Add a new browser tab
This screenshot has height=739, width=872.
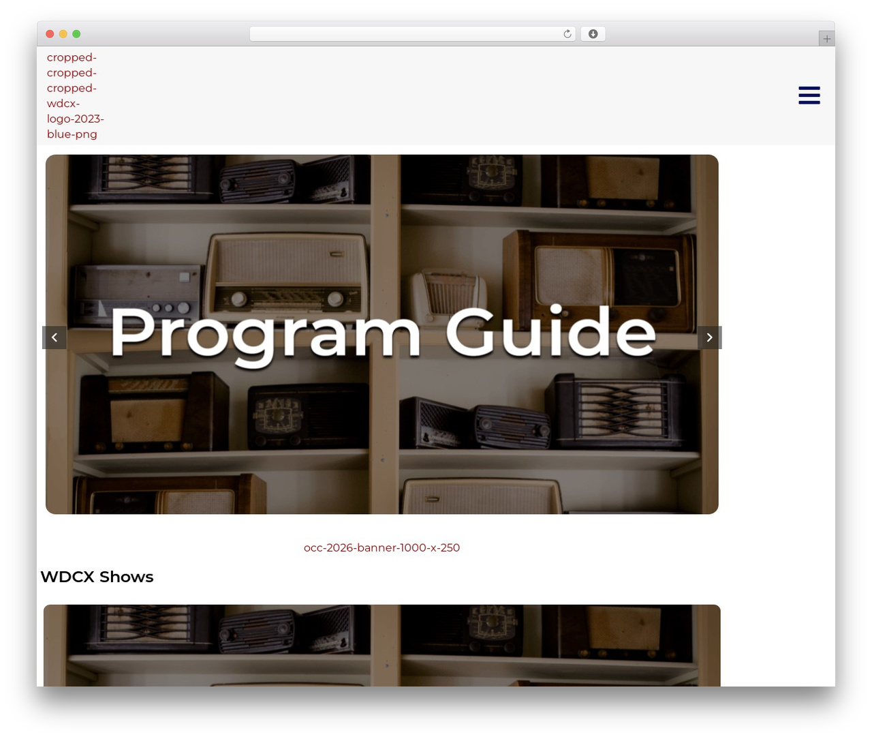[x=826, y=39]
